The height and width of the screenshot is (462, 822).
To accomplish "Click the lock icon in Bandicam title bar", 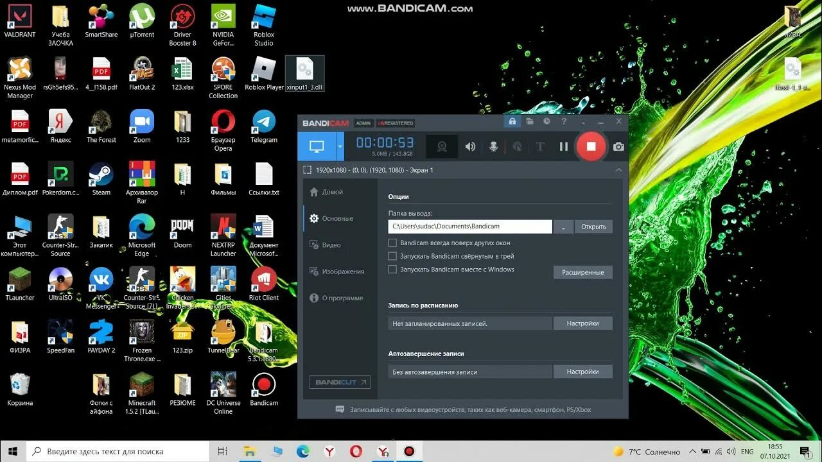I will 512,121.
